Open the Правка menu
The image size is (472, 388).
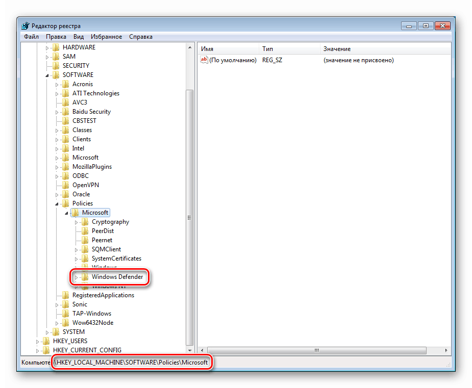pos(56,36)
